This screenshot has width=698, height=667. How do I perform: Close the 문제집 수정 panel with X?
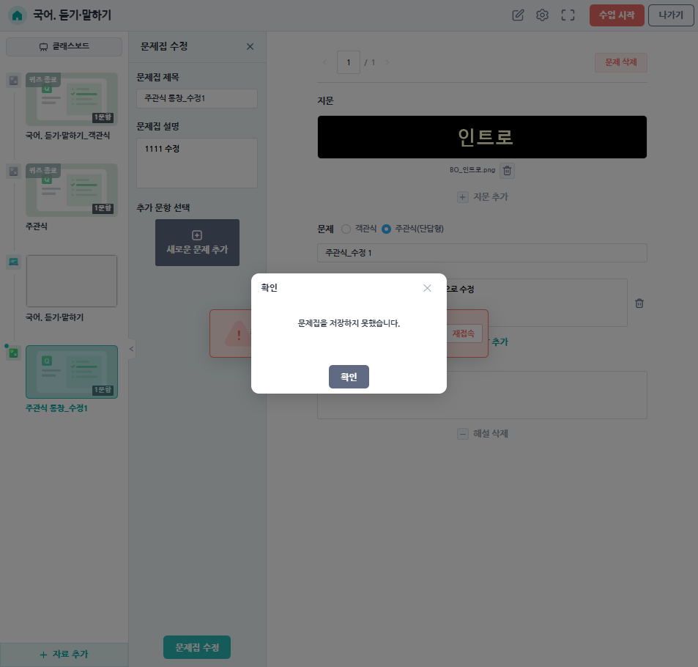250,47
